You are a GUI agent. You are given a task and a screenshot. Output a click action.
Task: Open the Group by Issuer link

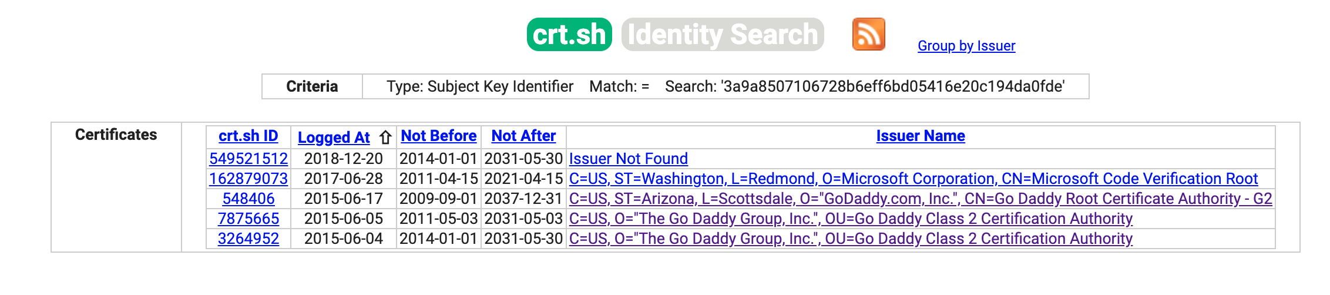point(966,46)
